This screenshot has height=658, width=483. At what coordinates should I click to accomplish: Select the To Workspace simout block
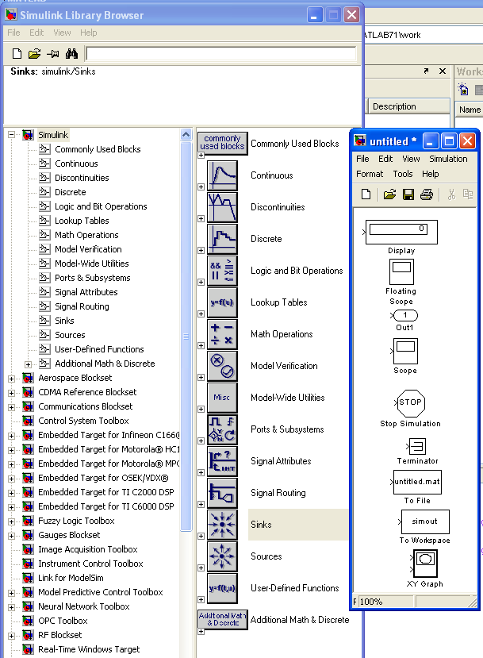[425, 521]
